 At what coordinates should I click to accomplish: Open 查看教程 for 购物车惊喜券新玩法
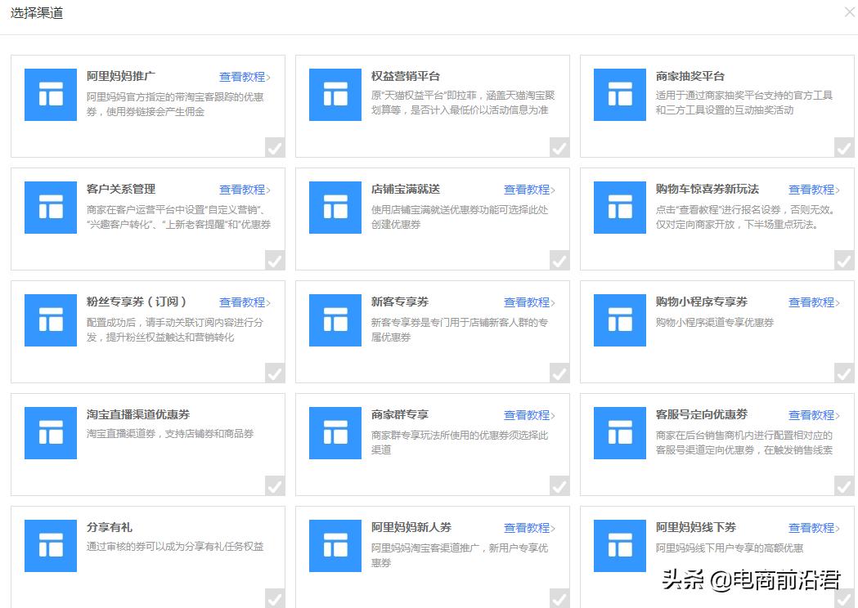(812, 189)
